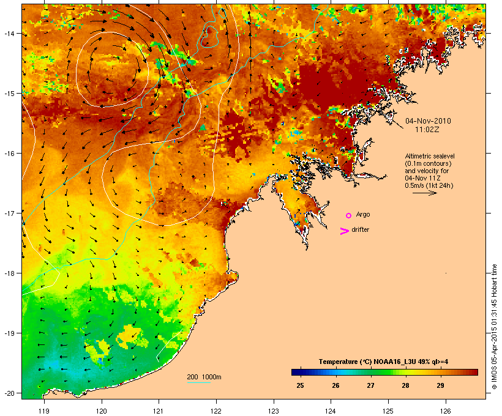502x416 pixels.
Task: Click the '04-Nov 11Z' caption line
Action: click(422, 178)
